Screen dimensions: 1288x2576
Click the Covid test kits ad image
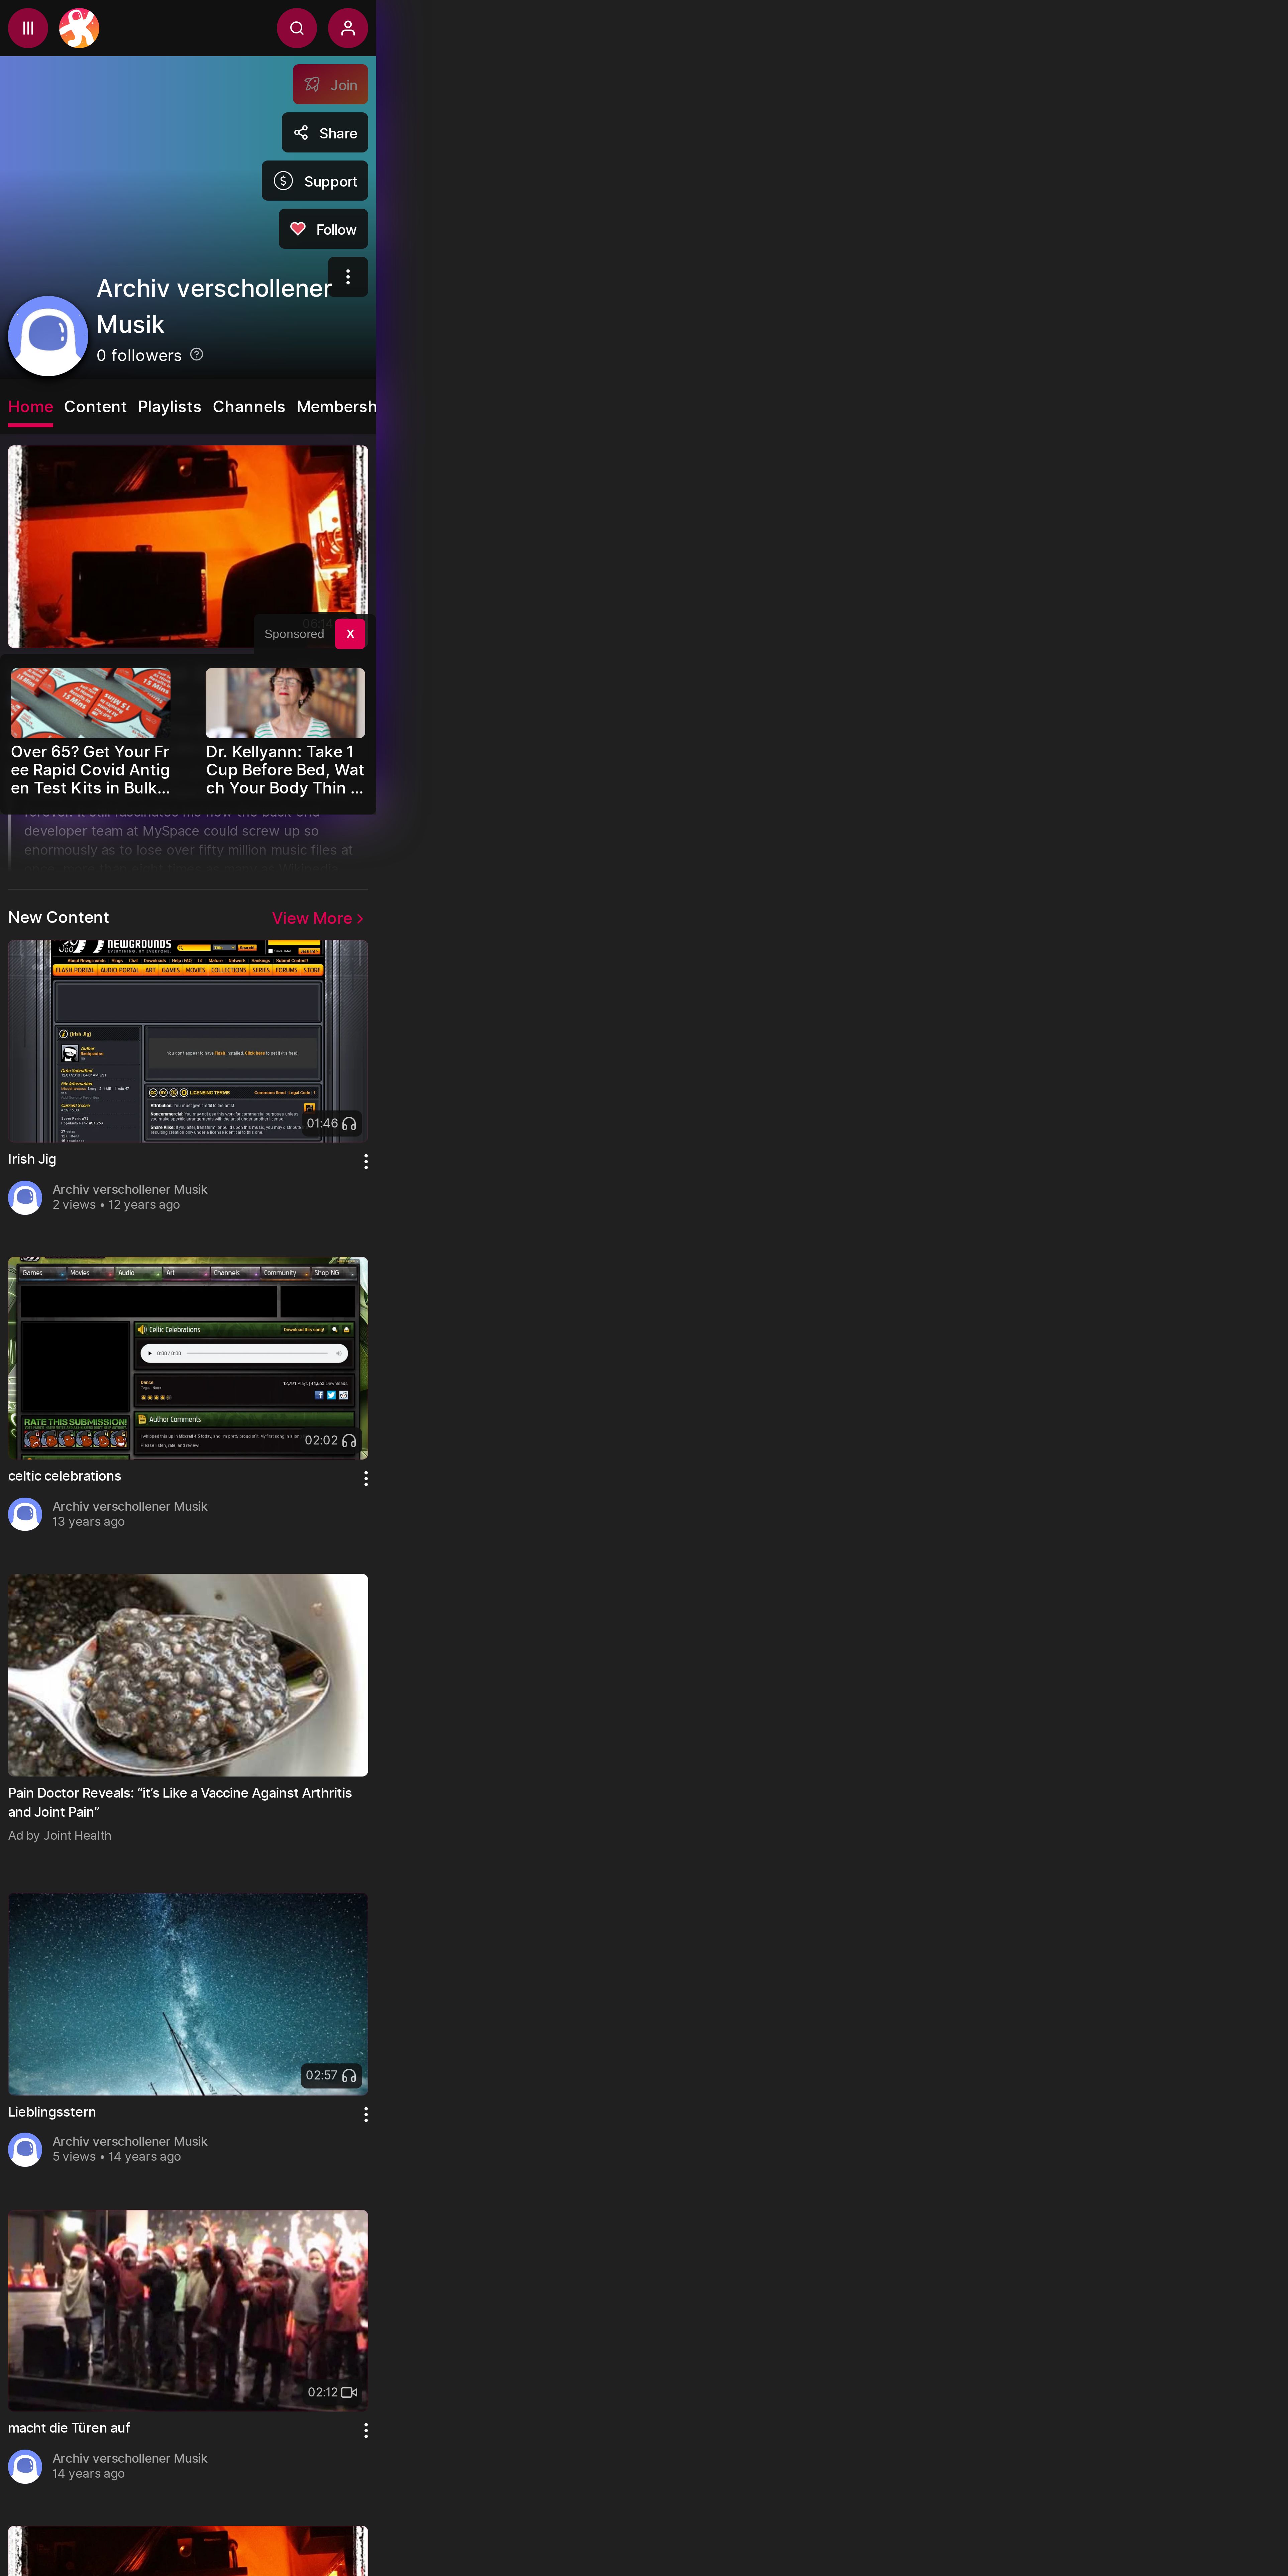(x=91, y=703)
